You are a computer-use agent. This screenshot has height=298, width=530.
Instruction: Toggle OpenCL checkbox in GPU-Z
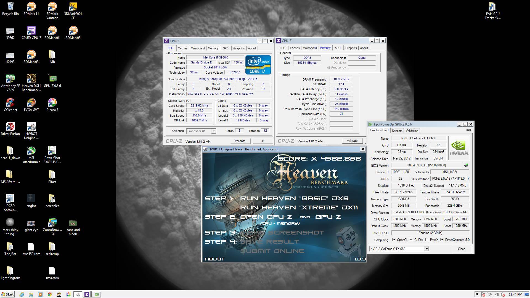[x=394, y=240]
